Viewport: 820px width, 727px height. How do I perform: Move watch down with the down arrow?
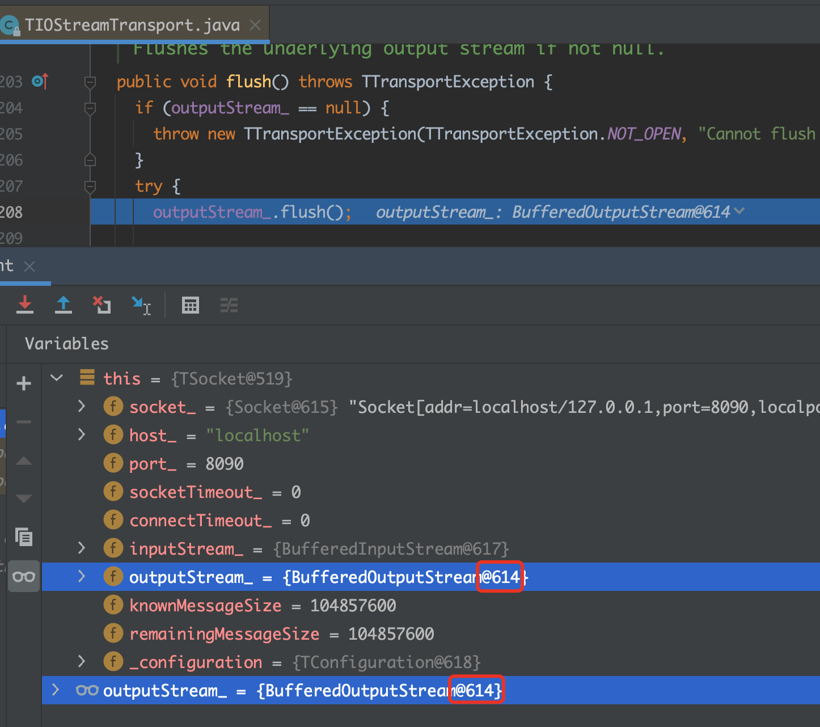(24, 499)
